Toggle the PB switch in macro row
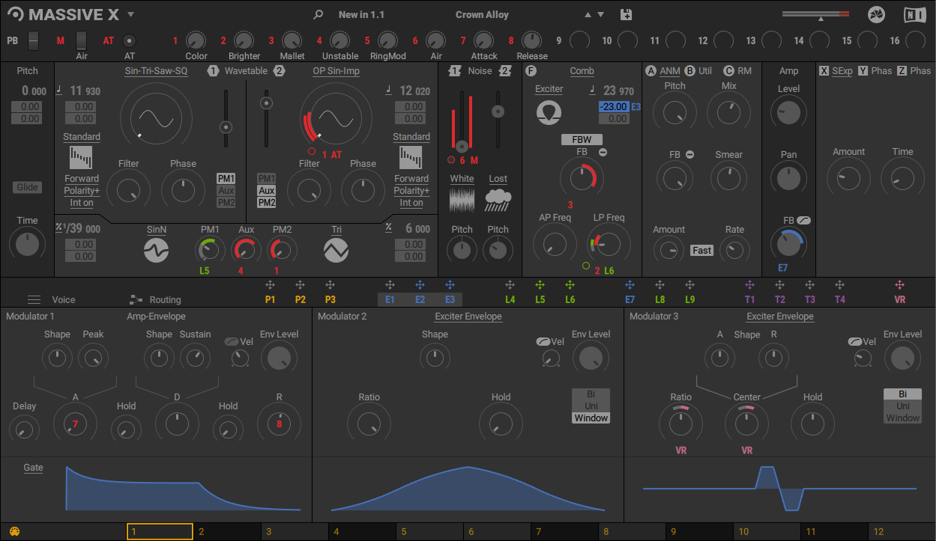This screenshot has width=936, height=541. click(x=33, y=40)
